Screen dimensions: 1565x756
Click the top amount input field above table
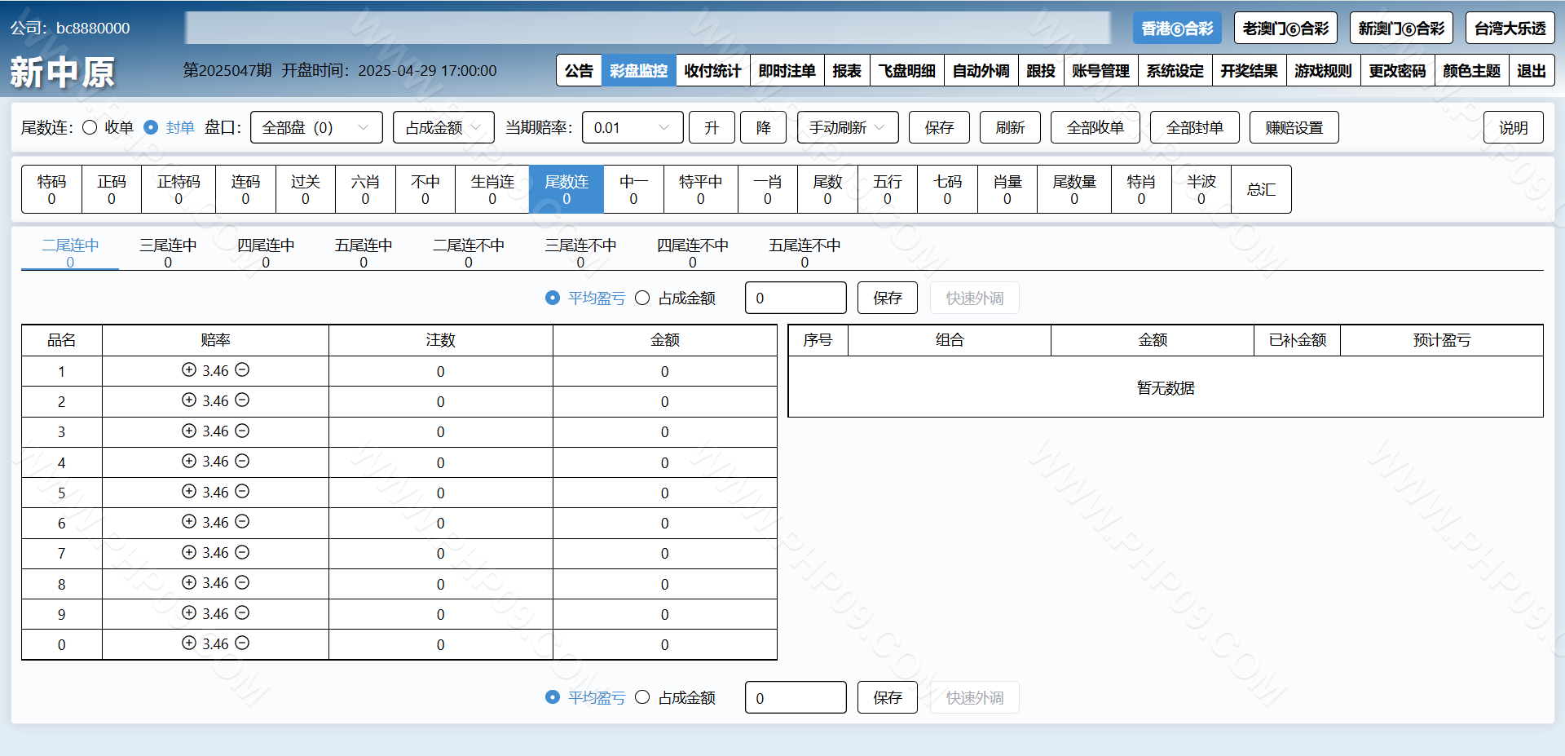795,298
